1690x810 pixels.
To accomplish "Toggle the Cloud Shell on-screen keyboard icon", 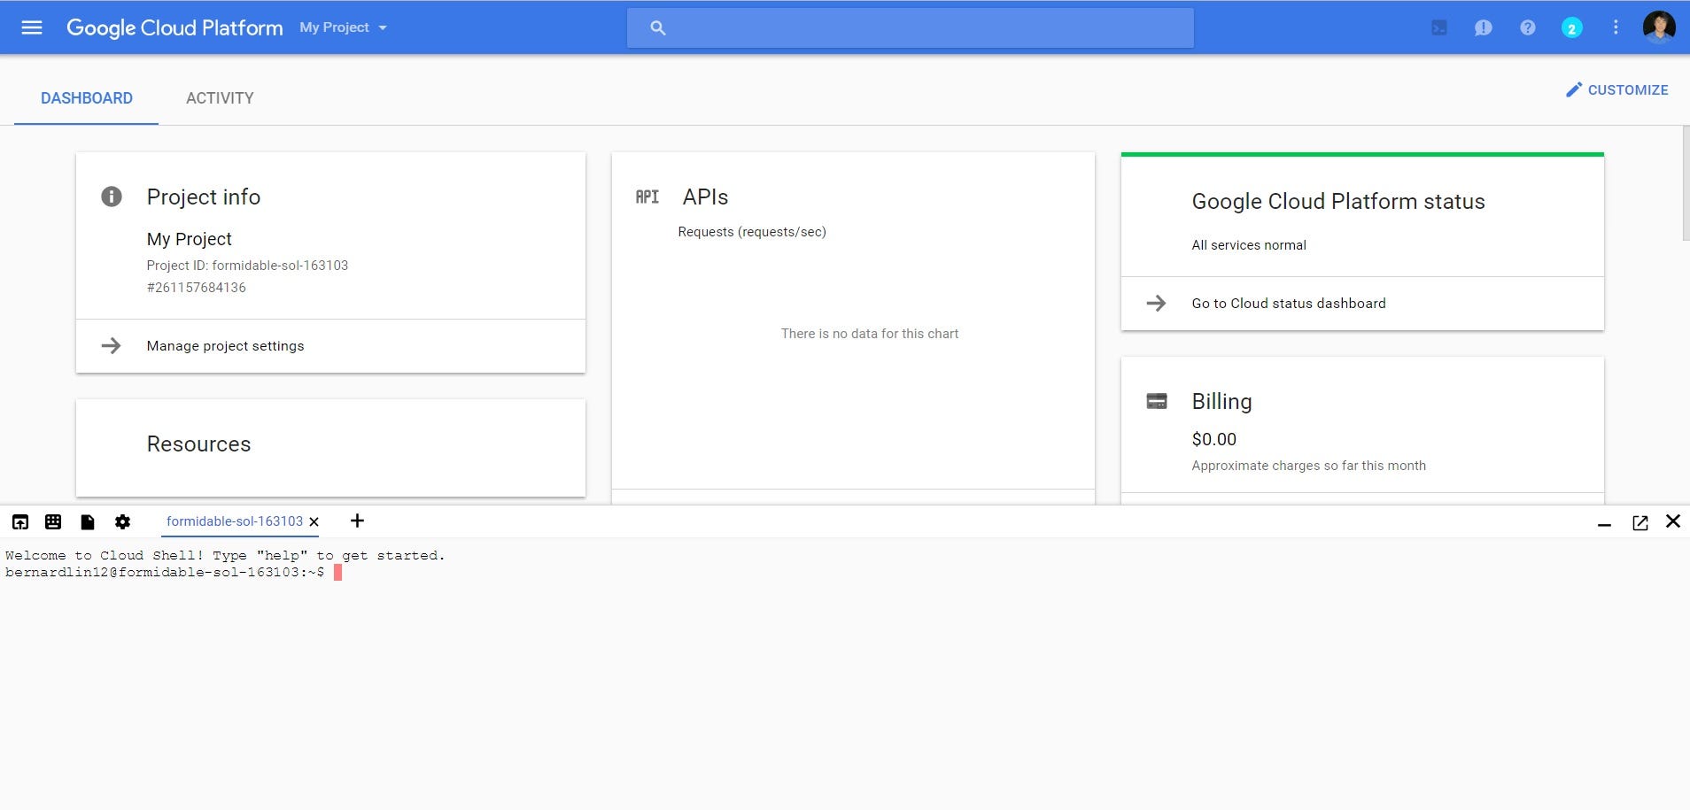I will pyautogui.click(x=53, y=521).
